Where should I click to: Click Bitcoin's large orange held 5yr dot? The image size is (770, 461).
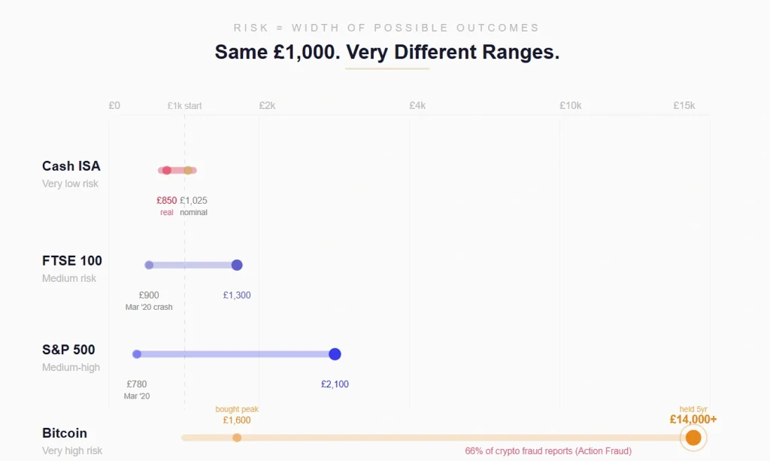693,438
